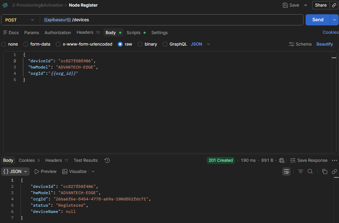
Task: Switch to the request Body tab
Action: (113, 33)
